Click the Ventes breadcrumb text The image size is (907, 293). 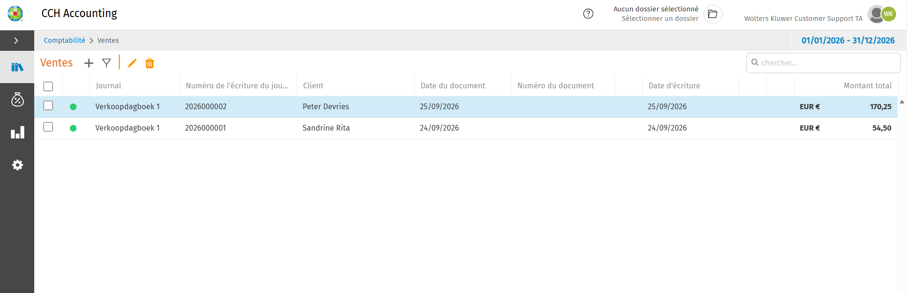pos(108,40)
